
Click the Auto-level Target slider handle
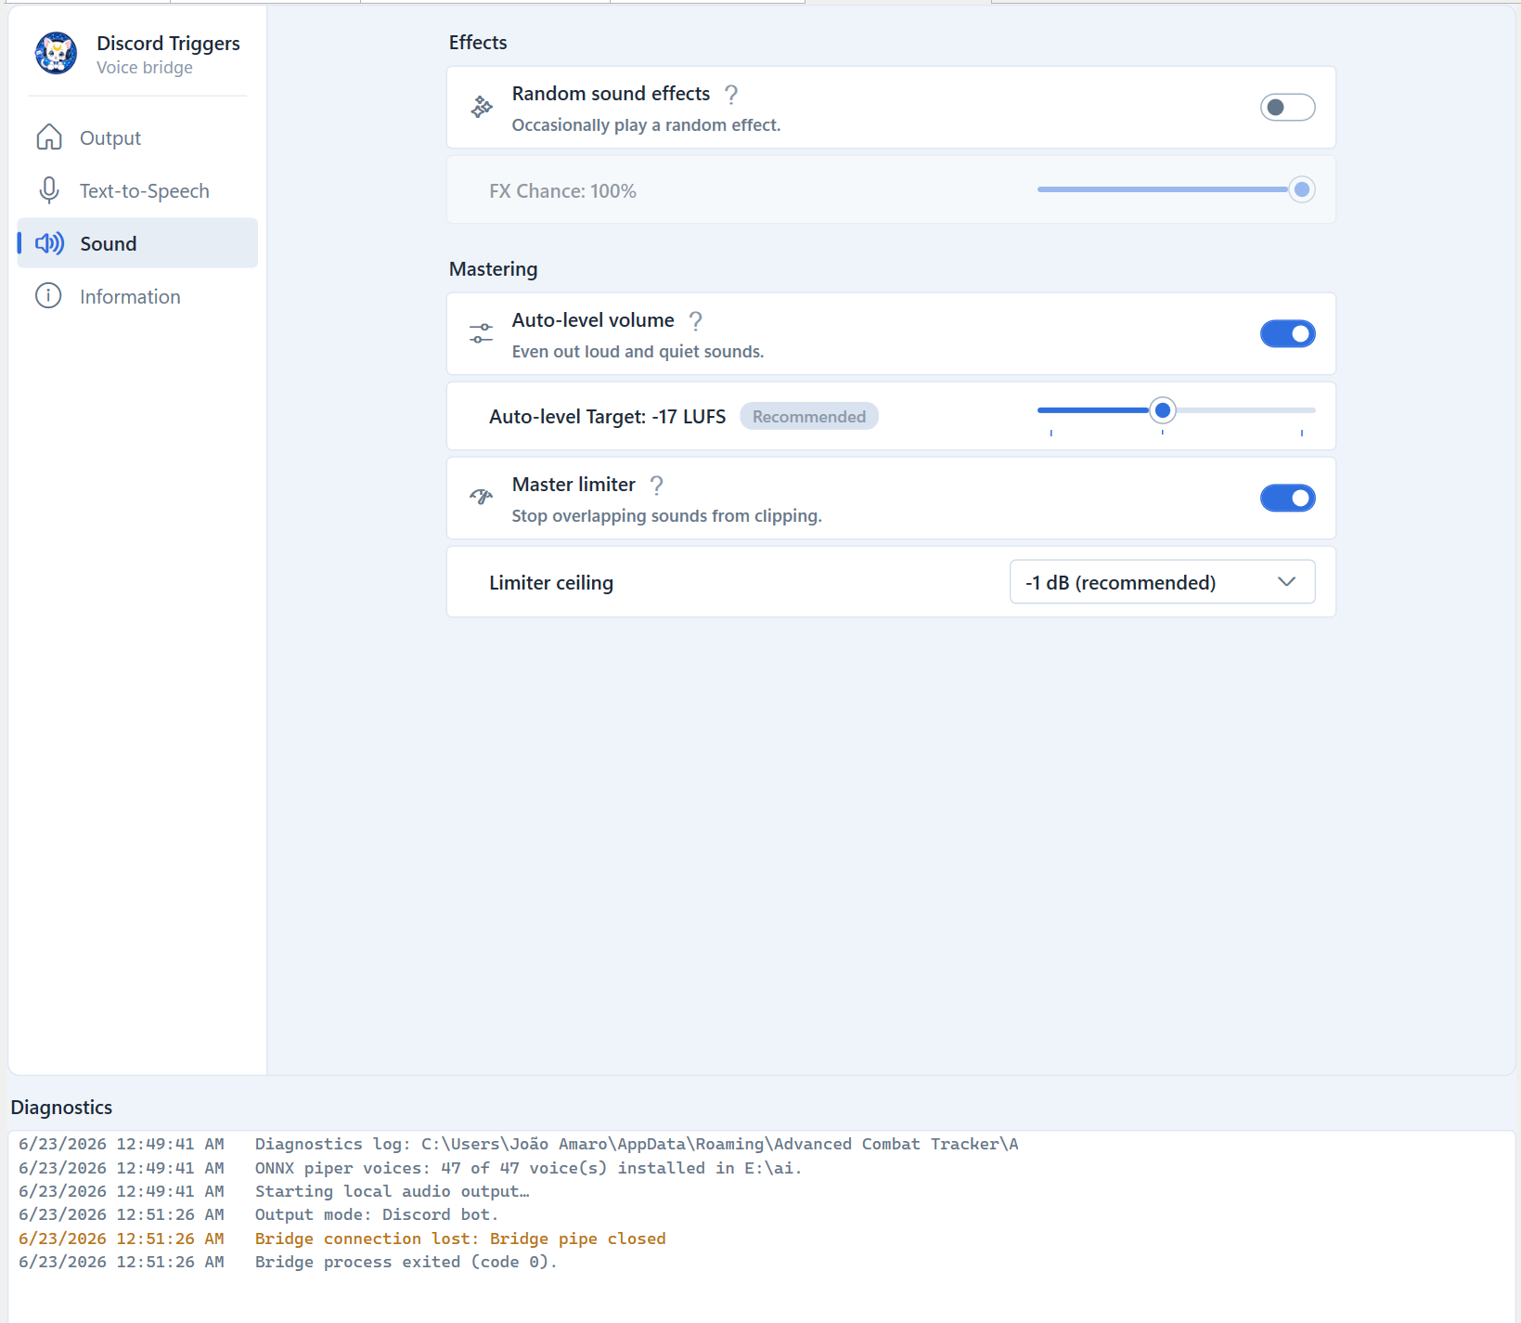tap(1162, 409)
